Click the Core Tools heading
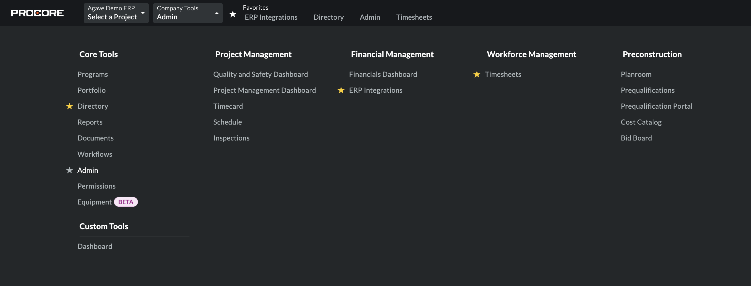751x286 pixels. click(99, 54)
